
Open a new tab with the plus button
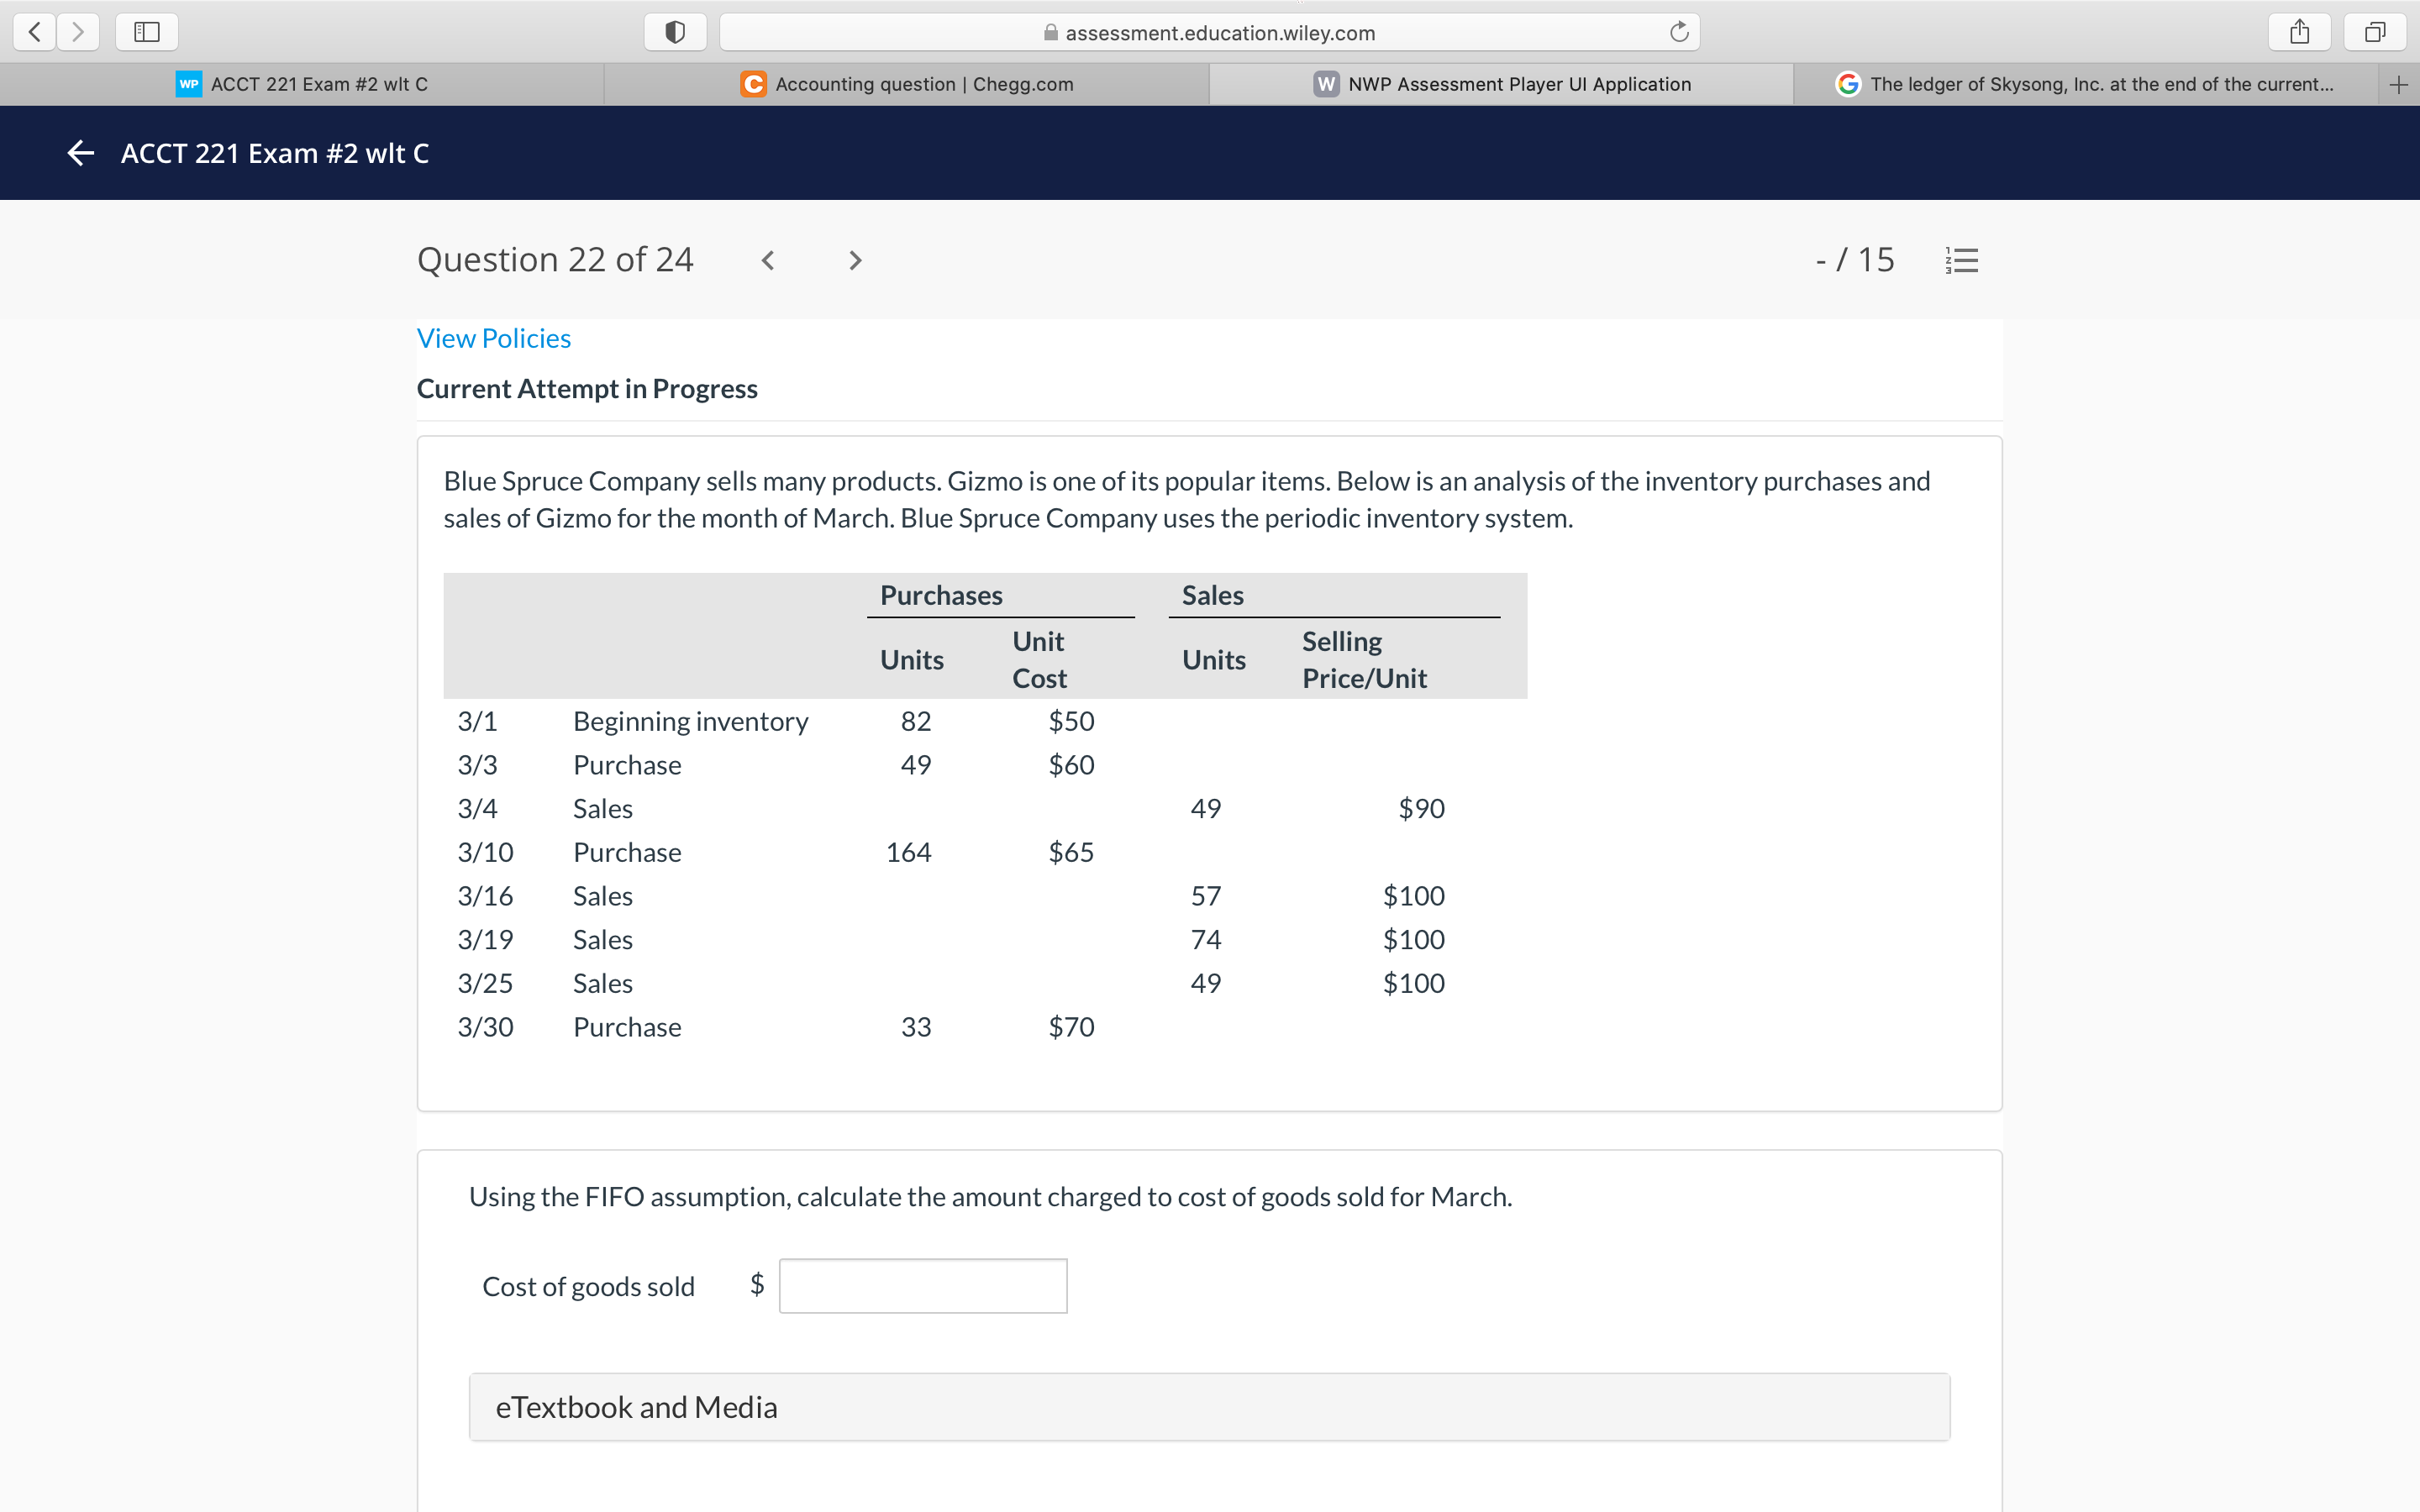click(2400, 84)
